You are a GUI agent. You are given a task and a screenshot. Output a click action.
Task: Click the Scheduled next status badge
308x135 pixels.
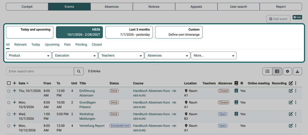point(120,126)
